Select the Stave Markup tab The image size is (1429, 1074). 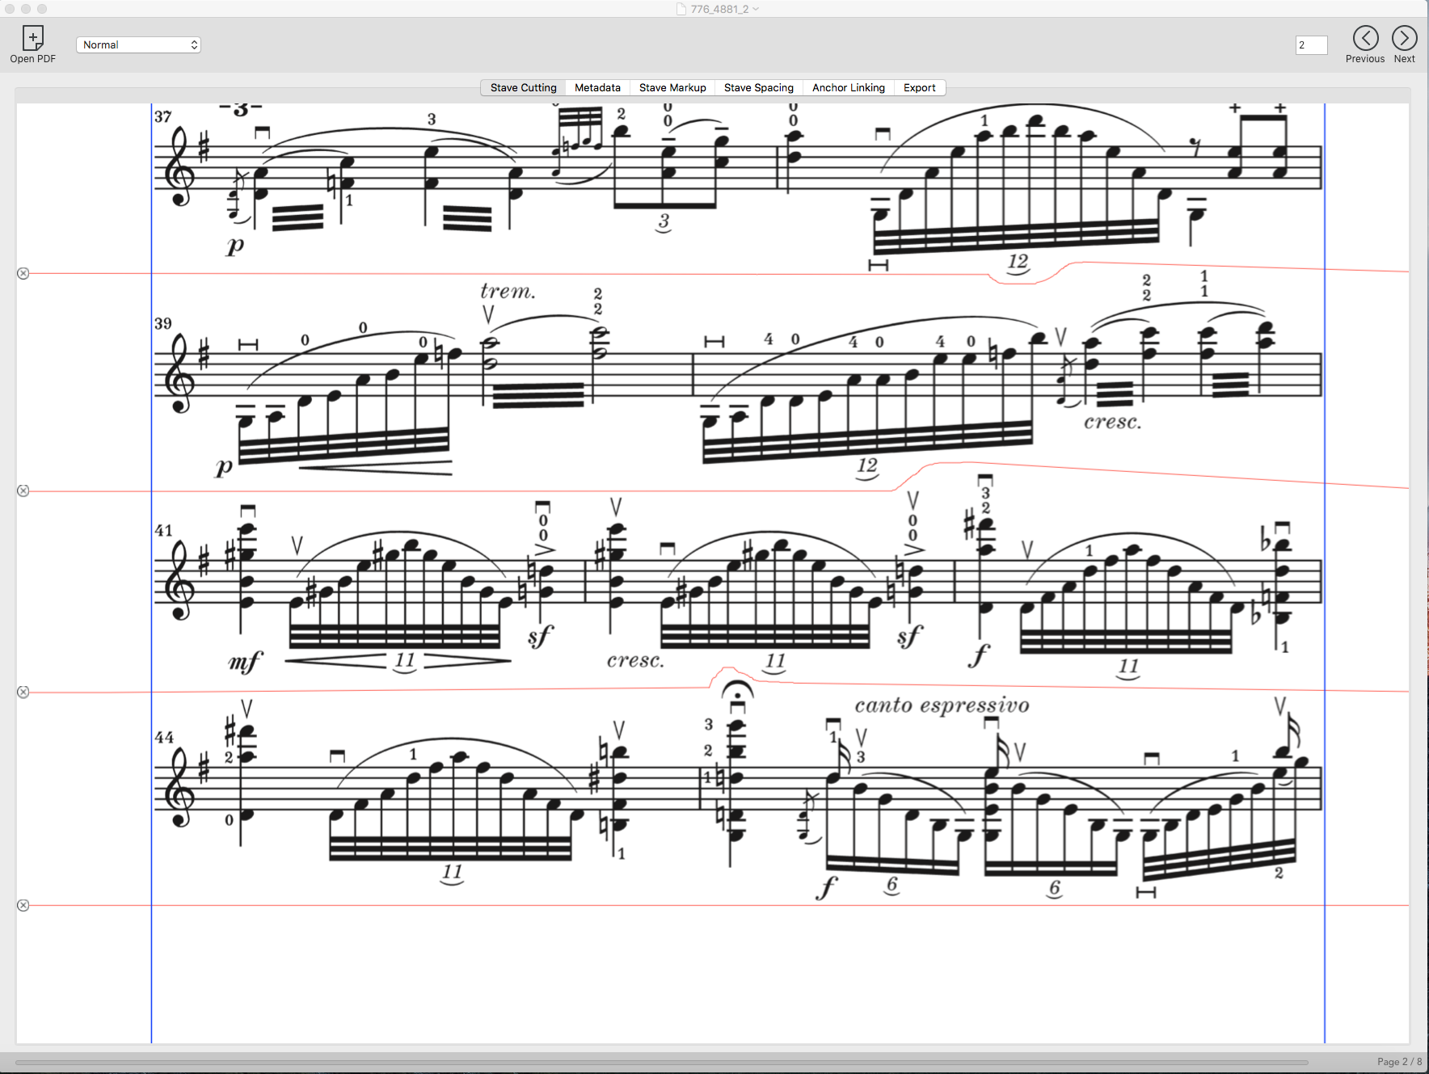pos(672,88)
